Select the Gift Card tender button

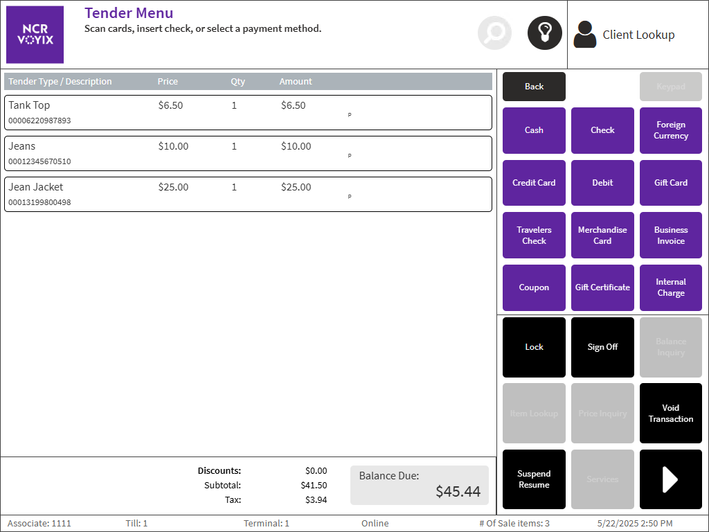[x=670, y=183]
